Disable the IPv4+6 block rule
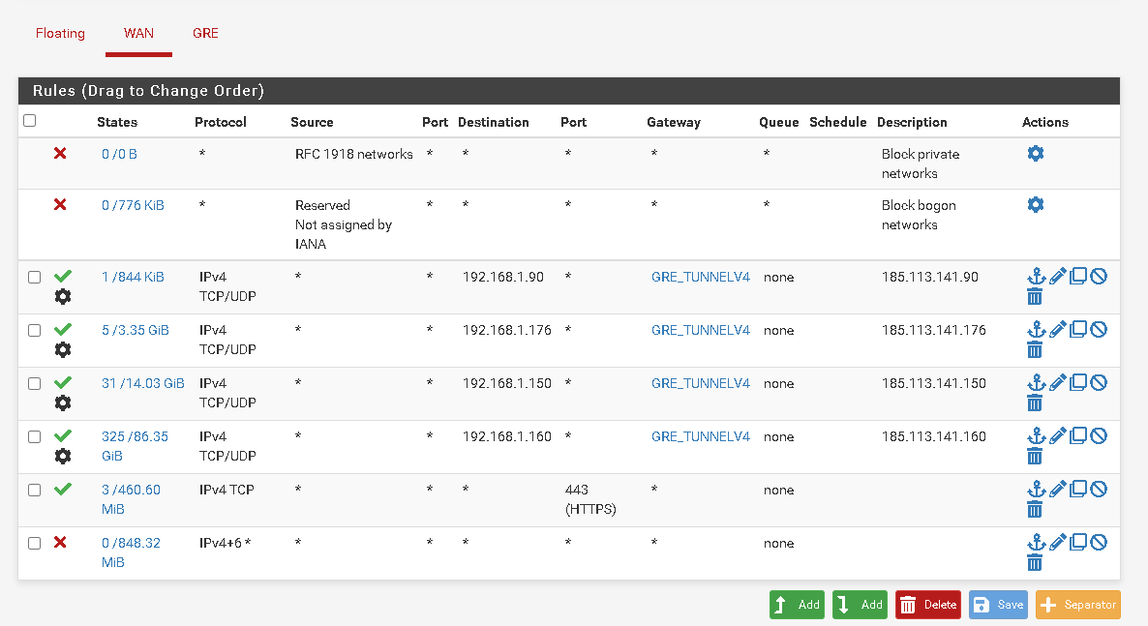1148x626 pixels. coord(1099,543)
